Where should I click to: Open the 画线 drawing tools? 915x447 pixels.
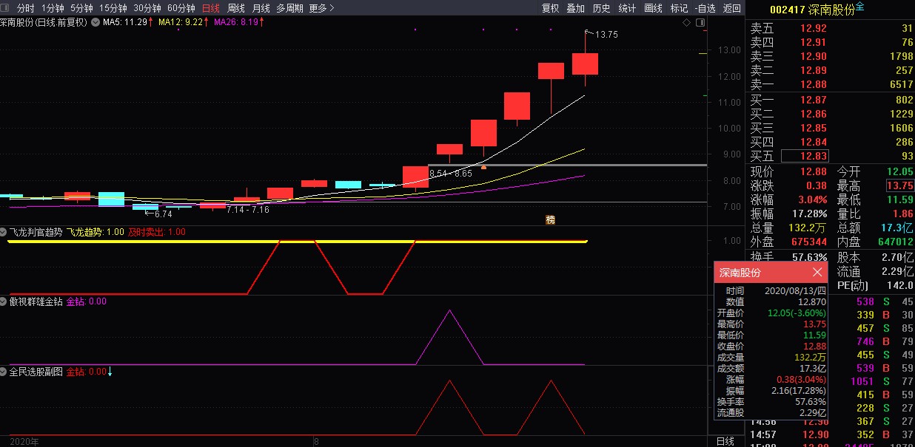coord(653,8)
